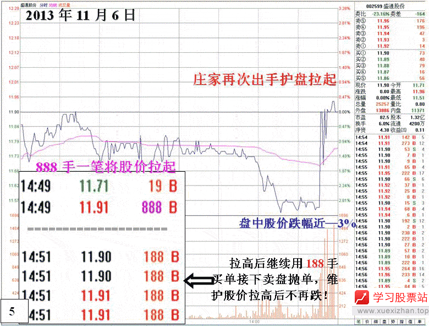This screenshot has width=429, height=327.
Task: Click the 净资 4.38 value
Action: (x=384, y=130)
